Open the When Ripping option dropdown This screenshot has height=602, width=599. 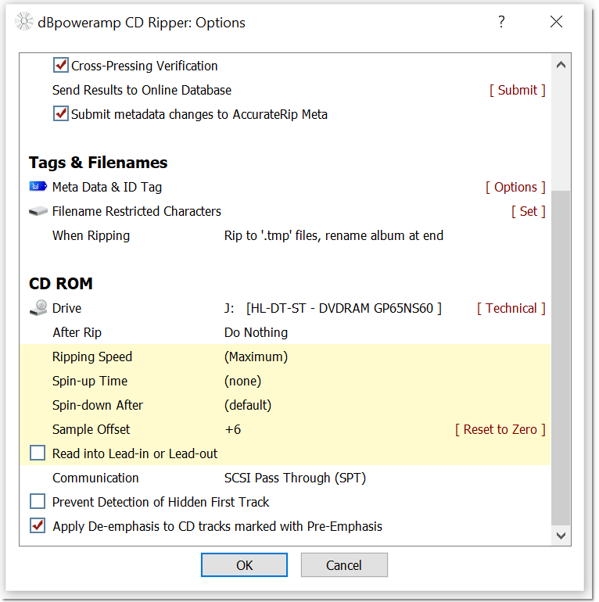333,235
